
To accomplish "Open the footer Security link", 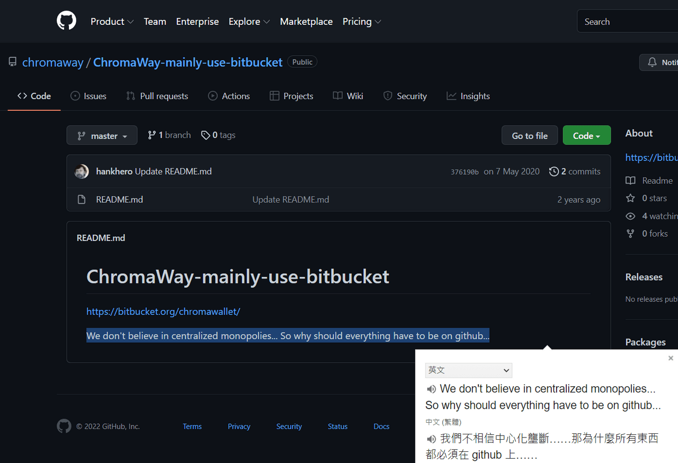I will (289, 426).
